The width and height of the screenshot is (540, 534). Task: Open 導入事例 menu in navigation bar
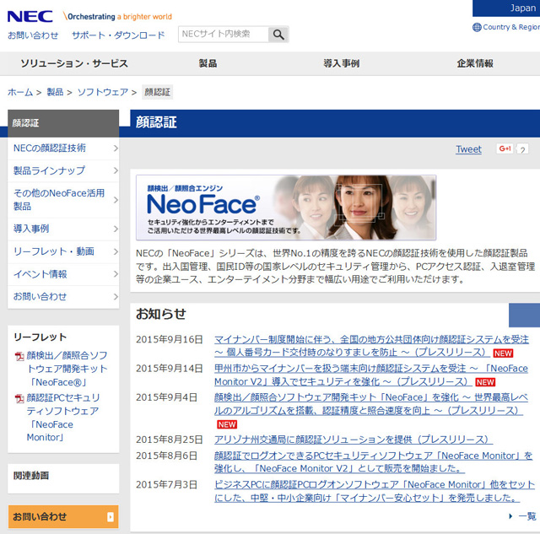(341, 63)
